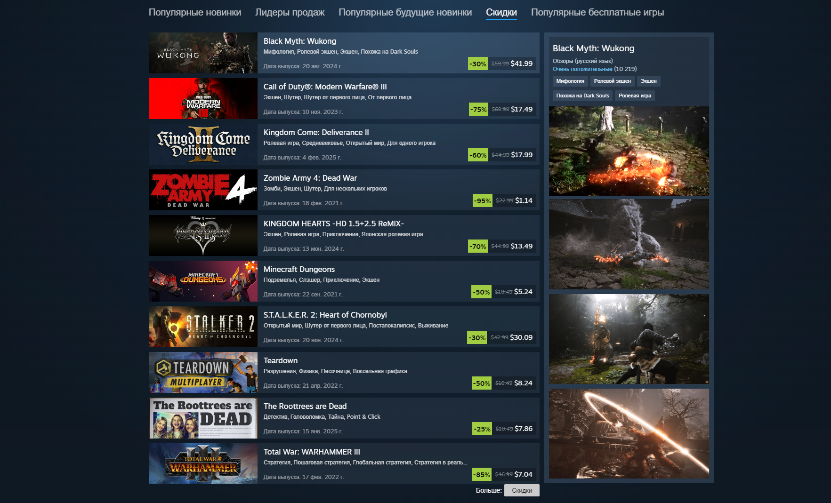
Task: Select the $17.49 price for Call of Duty
Action: (x=522, y=109)
